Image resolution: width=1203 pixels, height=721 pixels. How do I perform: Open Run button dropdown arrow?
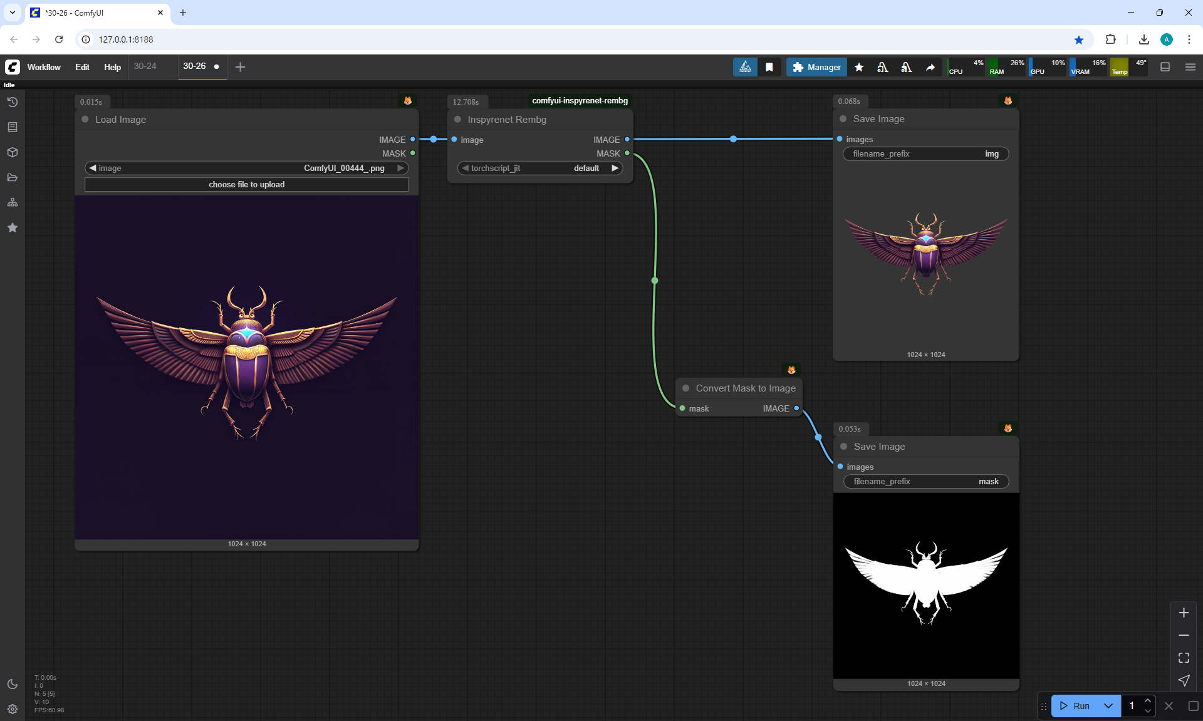click(x=1108, y=706)
